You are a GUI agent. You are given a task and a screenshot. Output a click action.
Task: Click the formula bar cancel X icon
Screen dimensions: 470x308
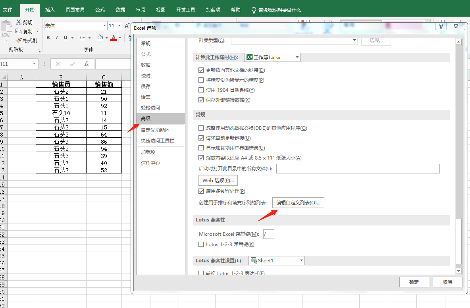[x=58, y=64]
